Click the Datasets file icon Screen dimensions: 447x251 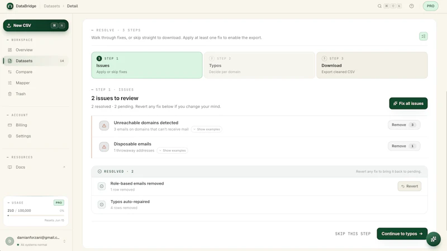(x=10, y=61)
